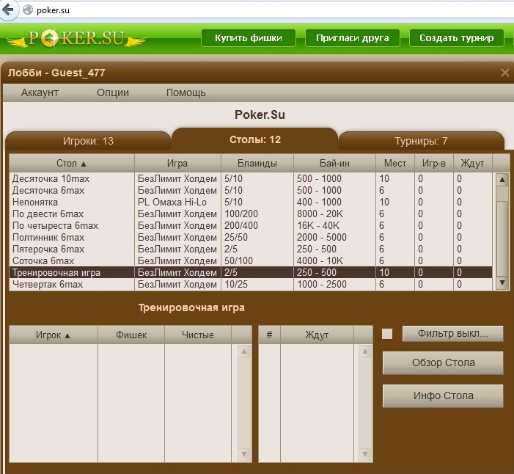Sort by Мест column header
The image size is (514, 474).
pos(395,163)
